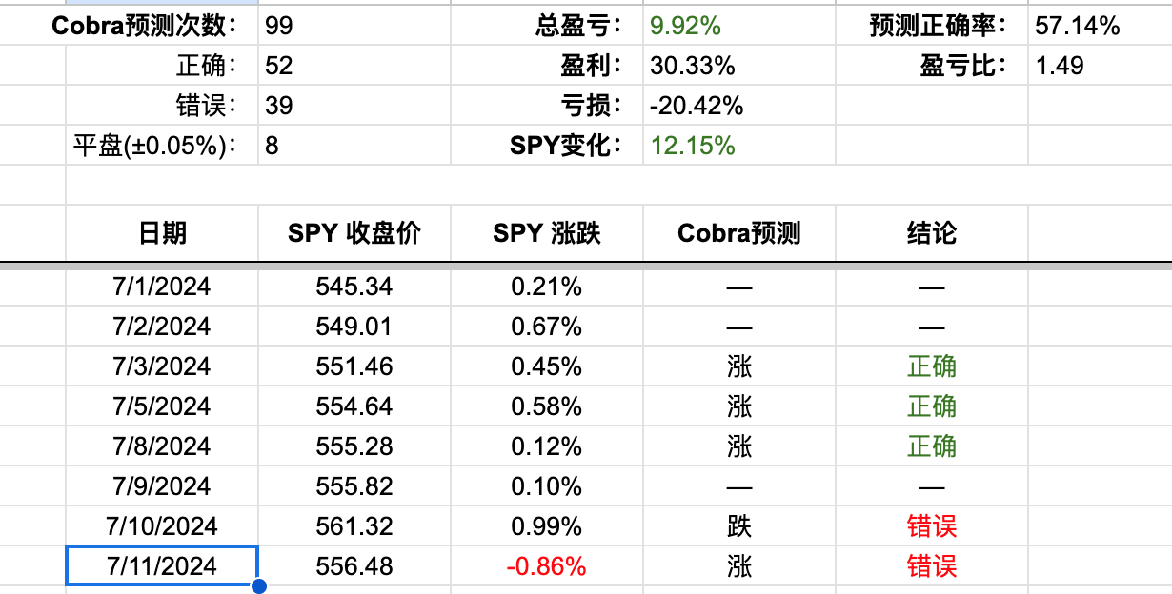1172x594 pixels.
Task: Select the 跌 prediction for 7/10/2024
Action: (739, 526)
